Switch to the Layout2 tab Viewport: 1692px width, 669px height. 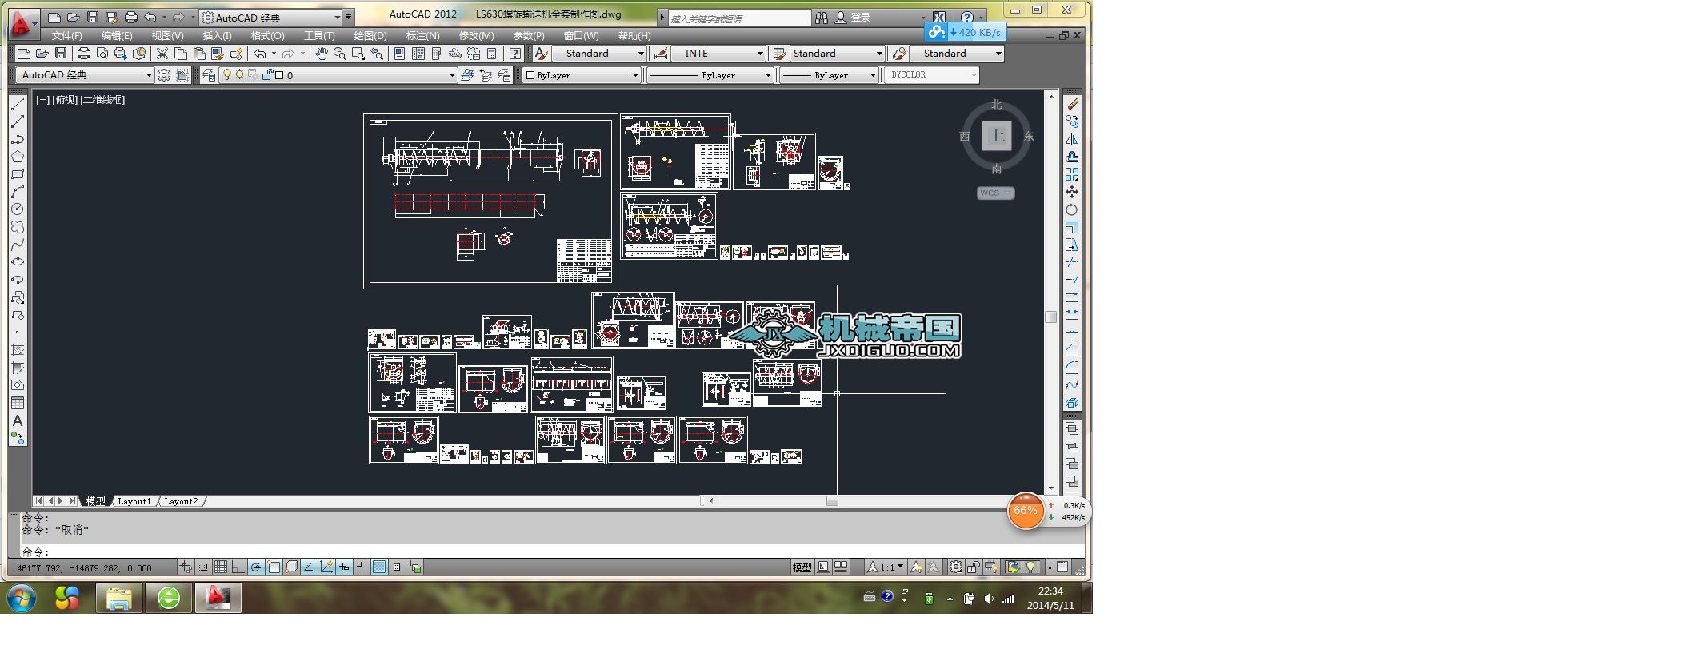click(x=181, y=501)
